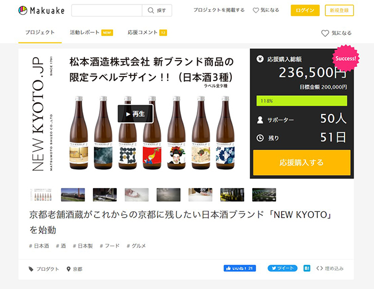Play the project video with 再生
This screenshot has height=289, width=374.
tap(135, 114)
